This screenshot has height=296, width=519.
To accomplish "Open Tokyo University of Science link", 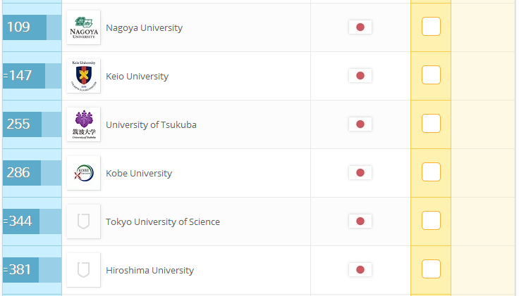I will click(162, 221).
